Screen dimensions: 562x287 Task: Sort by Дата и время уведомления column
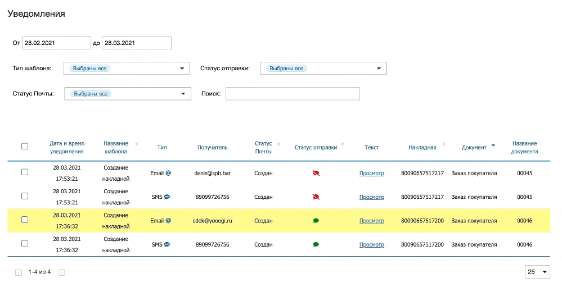pos(67,147)
